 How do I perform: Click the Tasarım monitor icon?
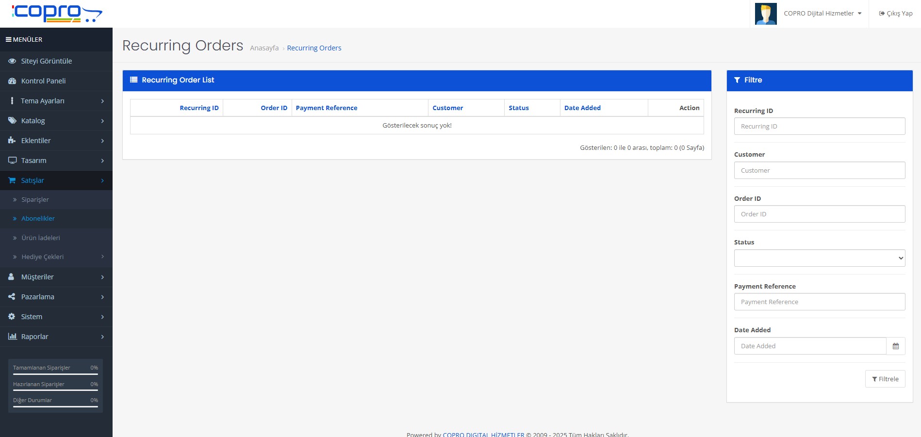(12, 161)
